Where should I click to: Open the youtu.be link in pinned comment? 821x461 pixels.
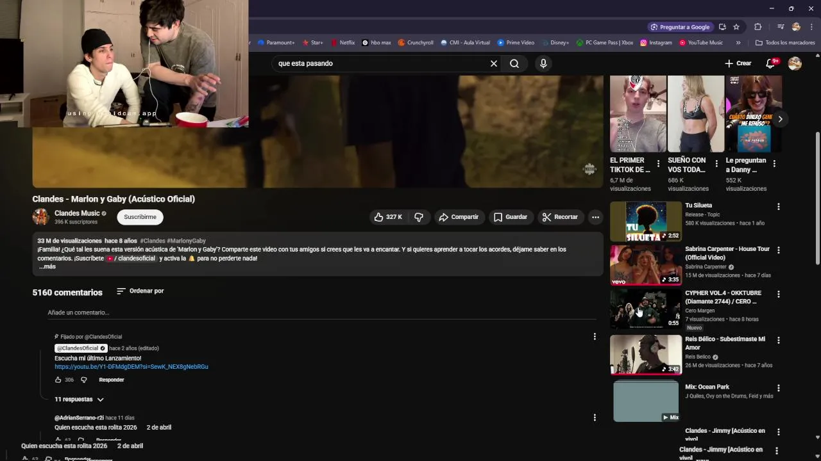[131, 367]
